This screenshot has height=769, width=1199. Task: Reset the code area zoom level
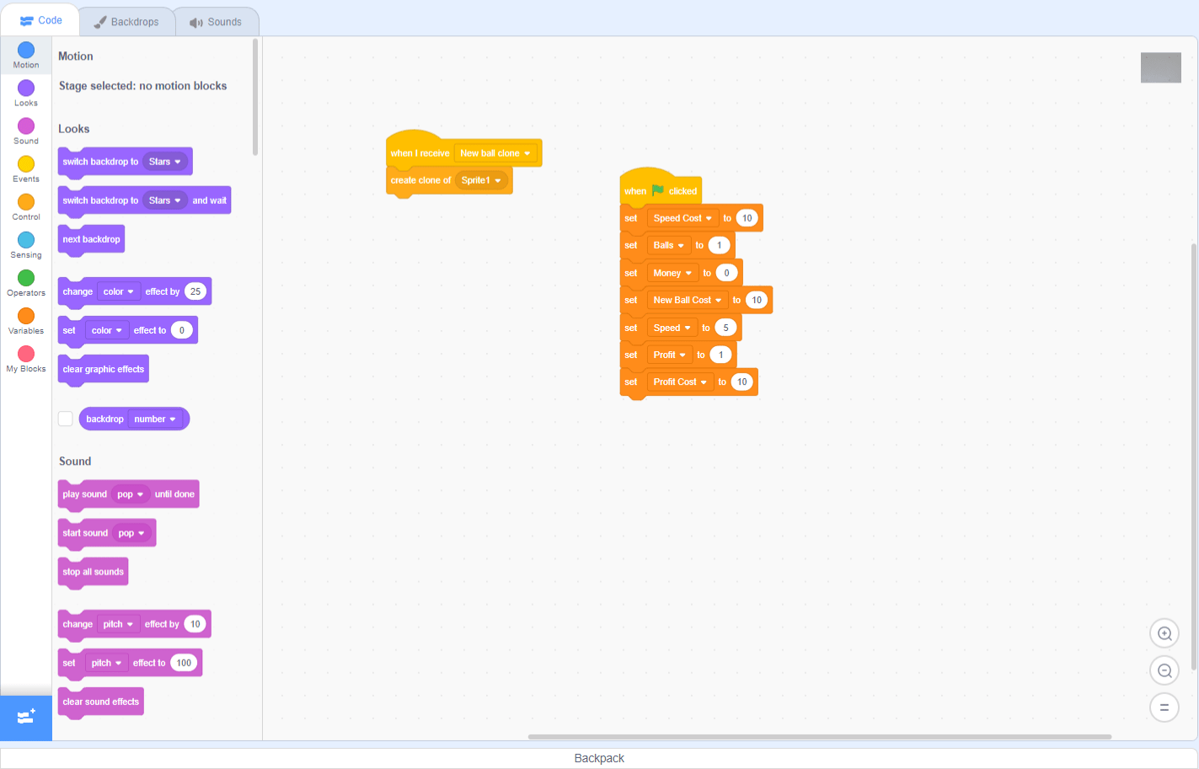1164,708
